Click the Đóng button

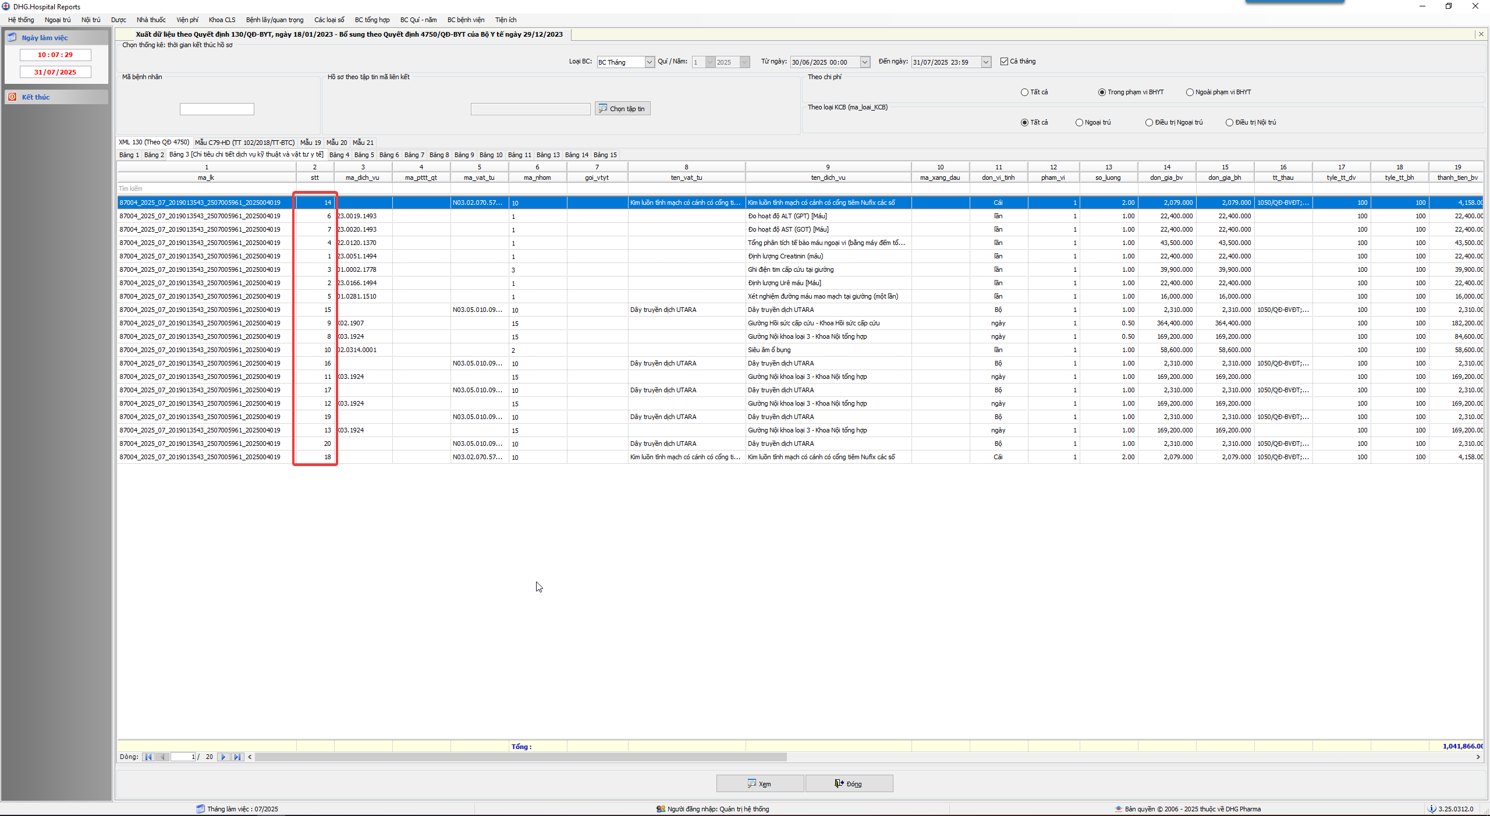point(849,783)
